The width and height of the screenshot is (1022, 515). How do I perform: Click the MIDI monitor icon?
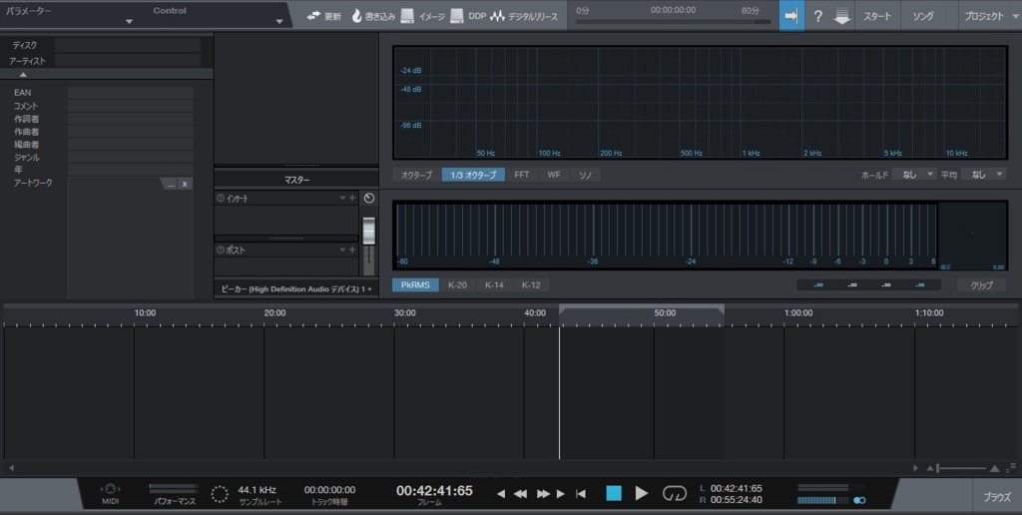click(x=110, y=489)
